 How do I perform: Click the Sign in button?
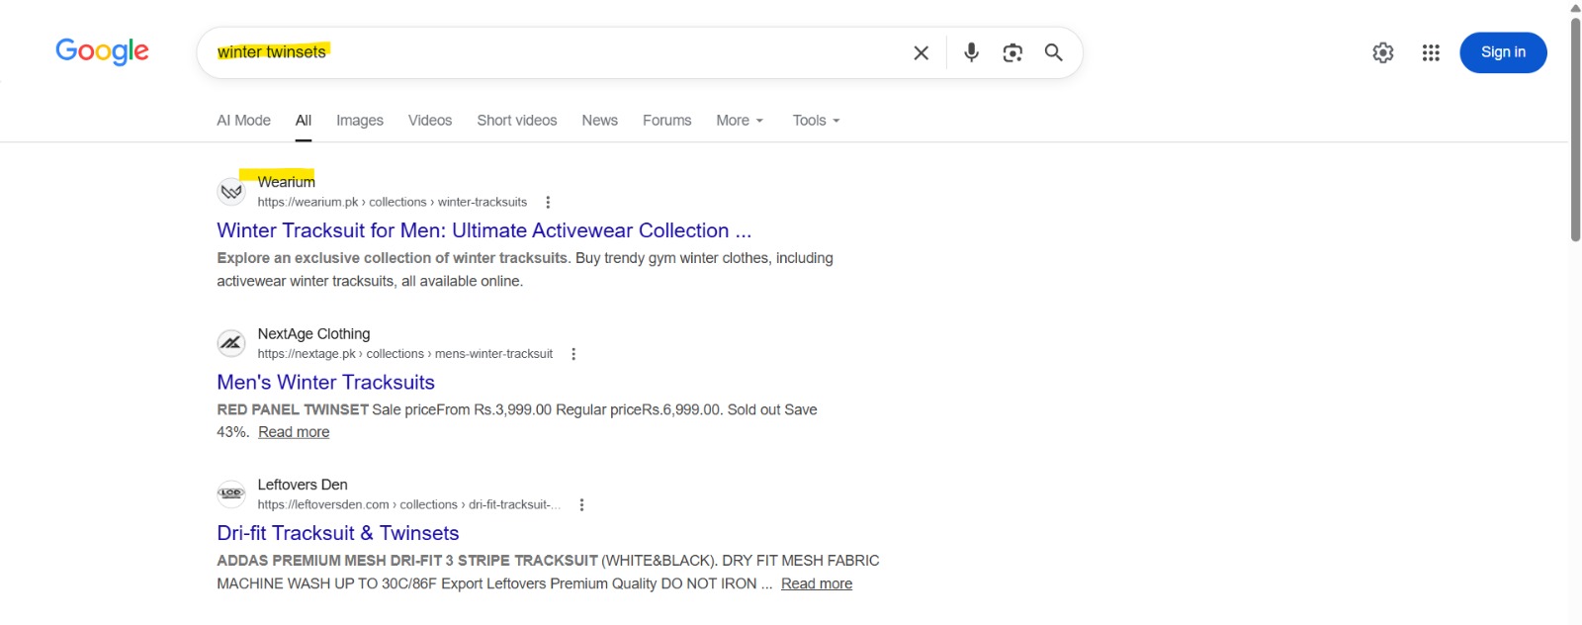pos(1503,52)
